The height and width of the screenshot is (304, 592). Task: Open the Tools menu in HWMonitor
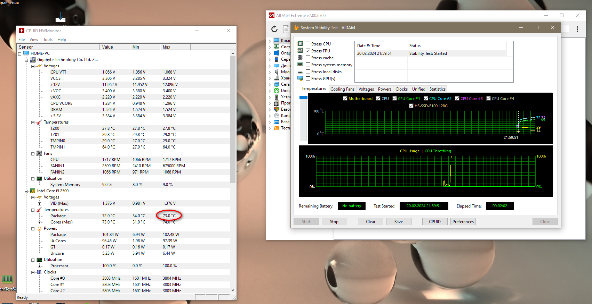(x=48, y=40)
